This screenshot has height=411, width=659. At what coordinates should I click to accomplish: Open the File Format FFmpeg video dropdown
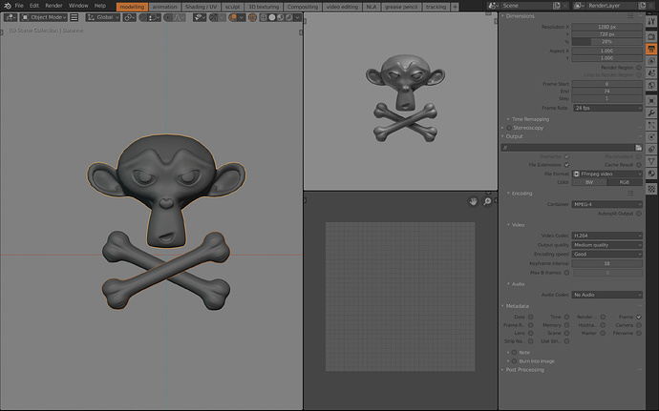607,174
